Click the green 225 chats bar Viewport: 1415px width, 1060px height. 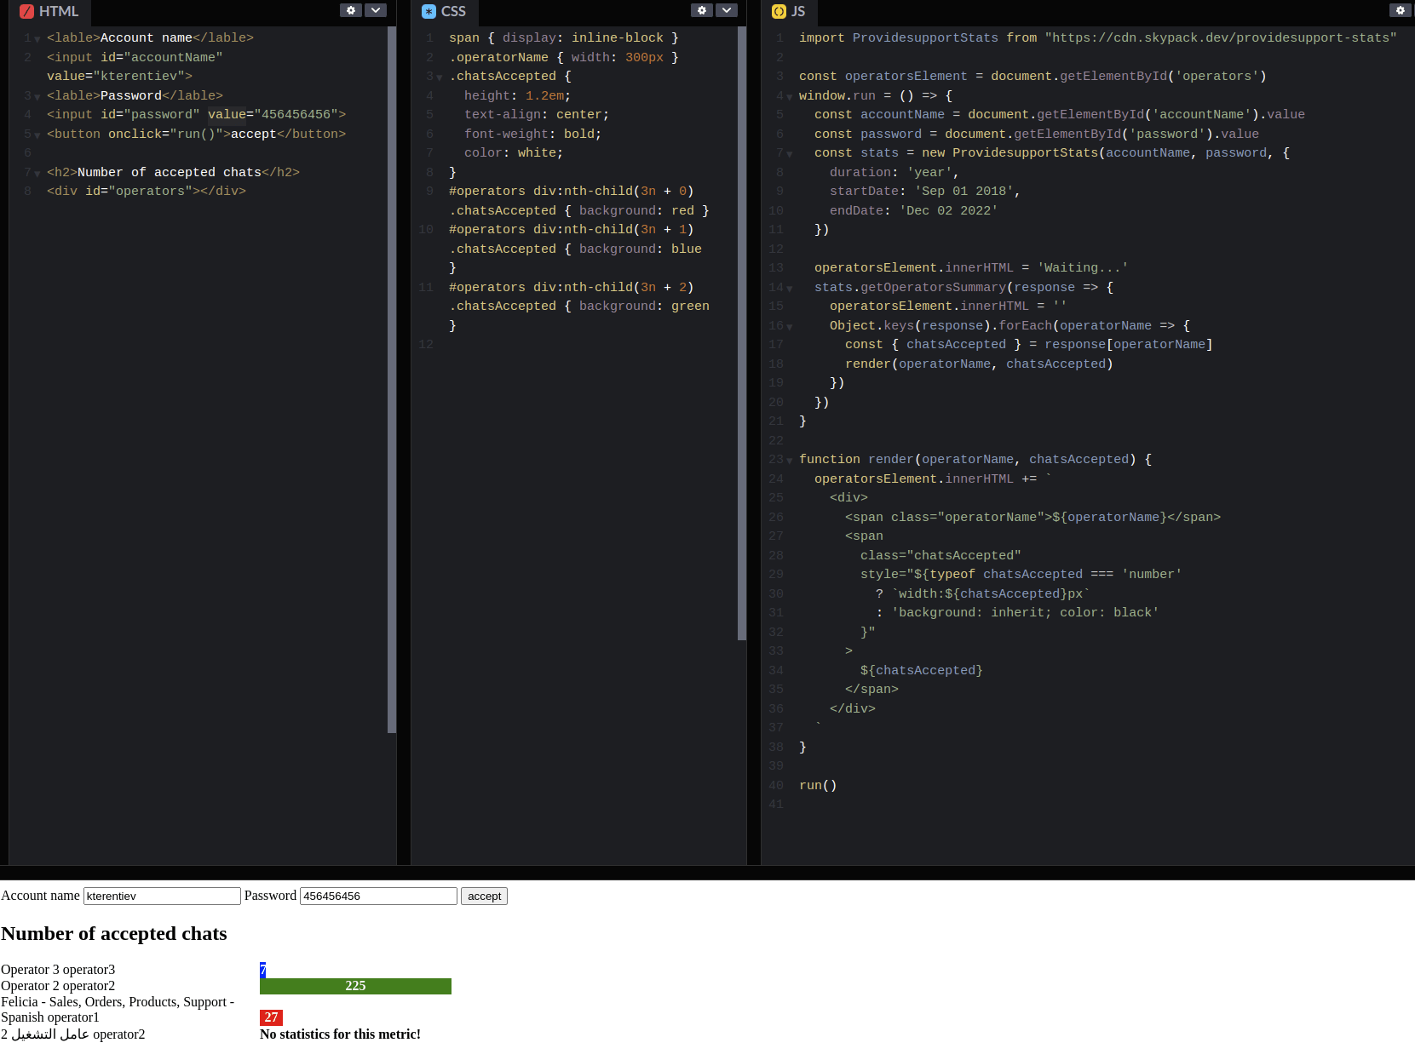click(x=355, y=986)
